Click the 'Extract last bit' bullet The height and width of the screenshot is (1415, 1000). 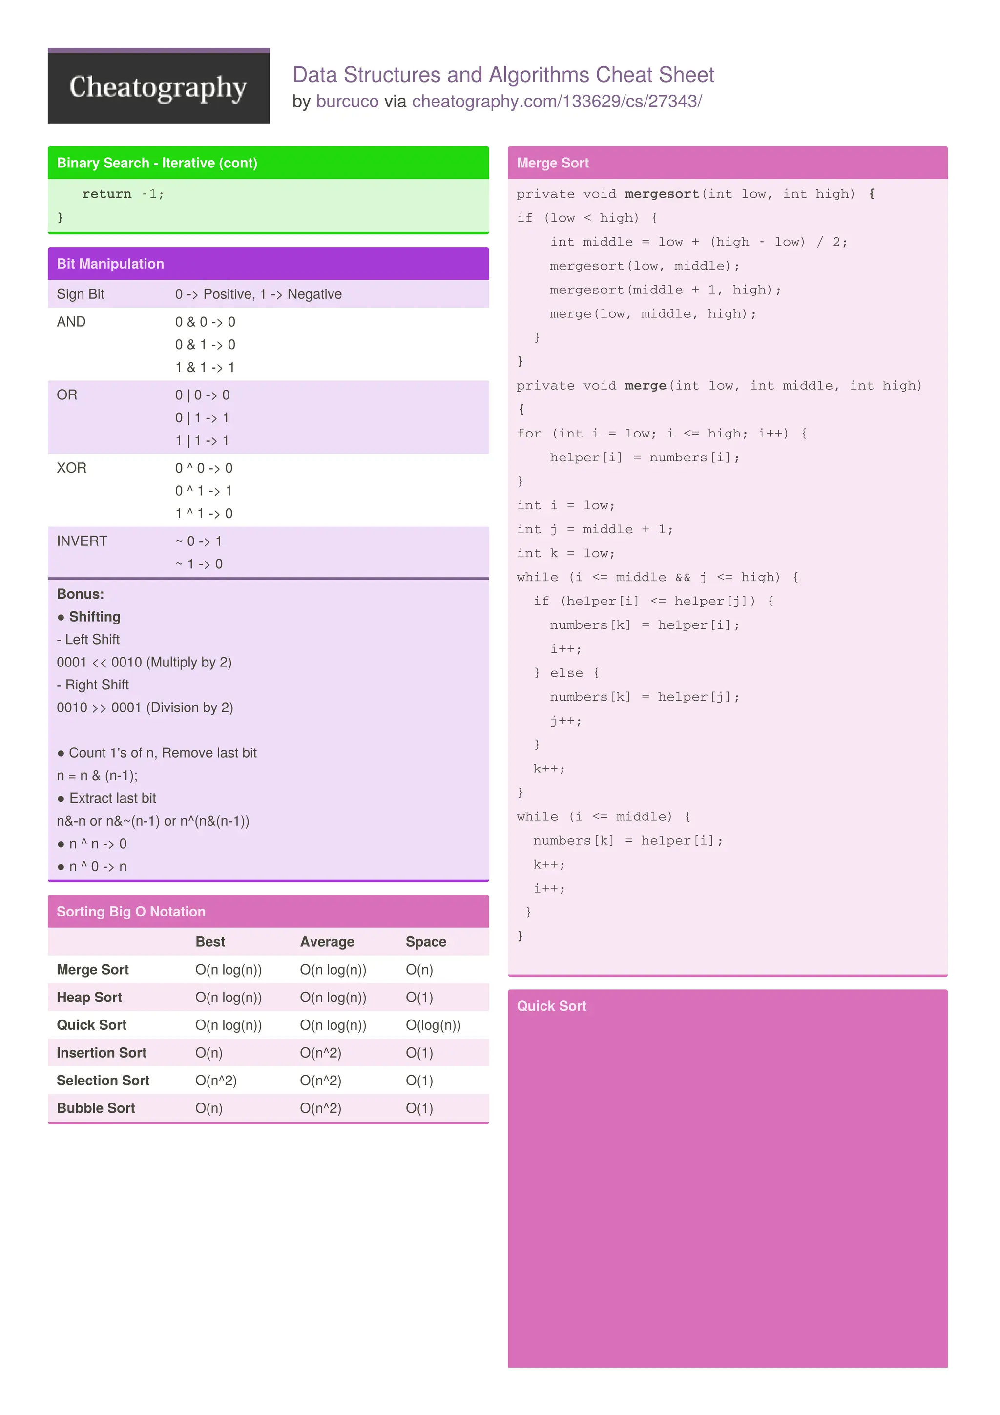click(112, 799)
